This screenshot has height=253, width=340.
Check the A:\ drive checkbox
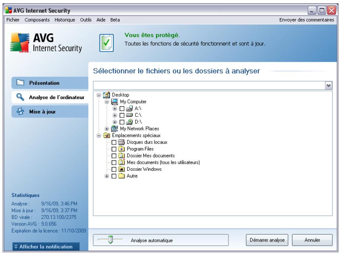point(122,108)
